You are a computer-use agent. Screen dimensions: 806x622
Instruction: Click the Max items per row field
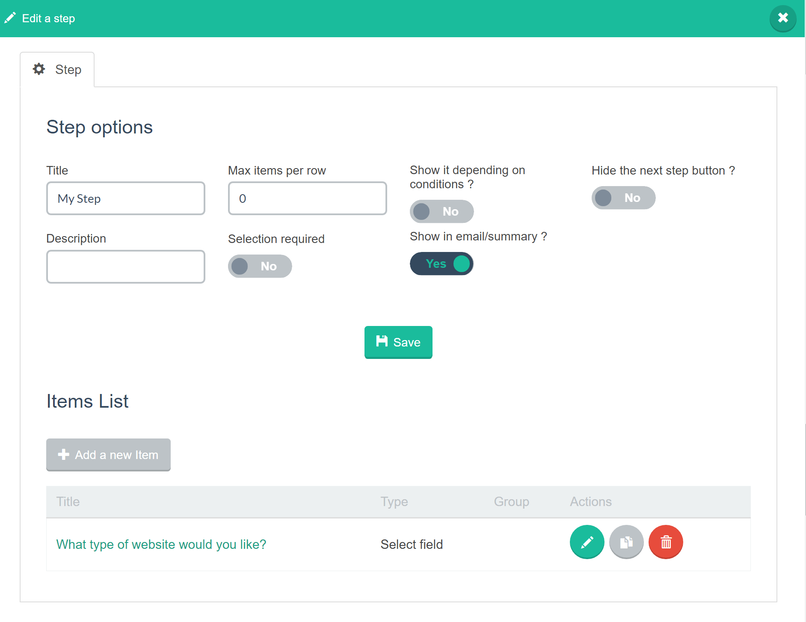[x=307, y=198]
